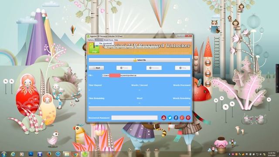Screen dimensions: 279x157
Task: Open the Options menu
Action: [90, 40]
